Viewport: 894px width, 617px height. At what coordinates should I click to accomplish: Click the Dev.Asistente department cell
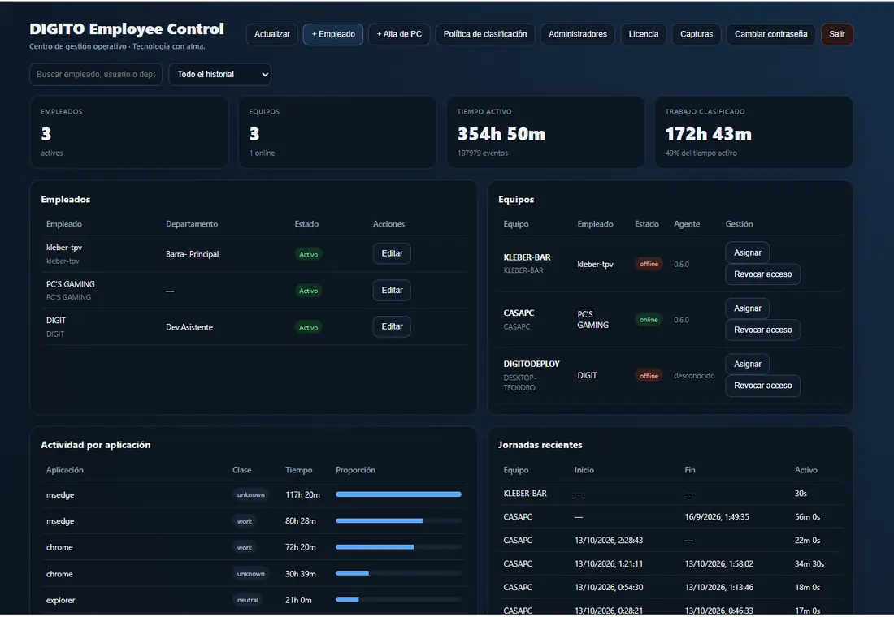pos(189,327)
